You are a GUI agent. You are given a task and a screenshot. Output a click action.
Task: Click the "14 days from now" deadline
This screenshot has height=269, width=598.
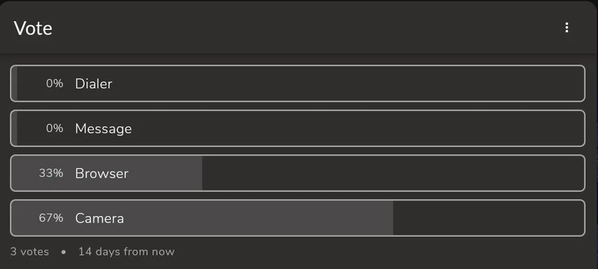(126, 252)
